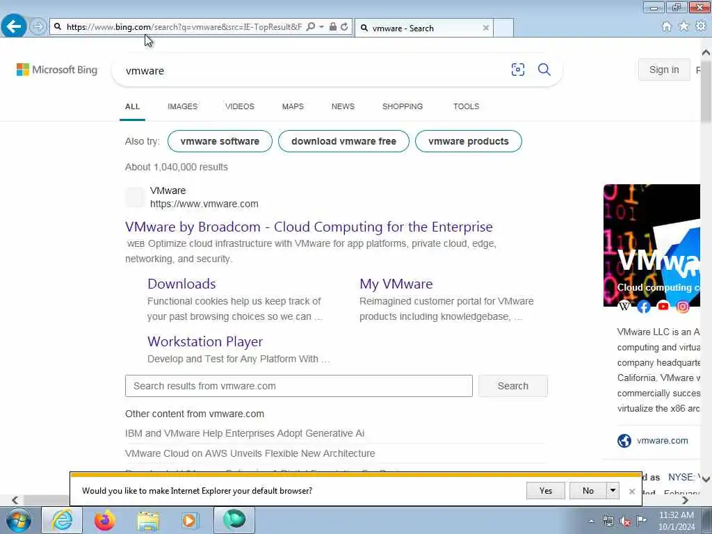Click Yes to make IE default browser
712x534 pixels.
coord(546,490)
